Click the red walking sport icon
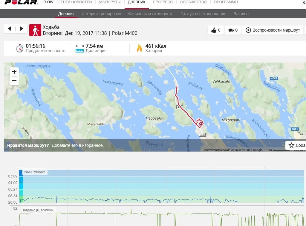 coord(35,30)
